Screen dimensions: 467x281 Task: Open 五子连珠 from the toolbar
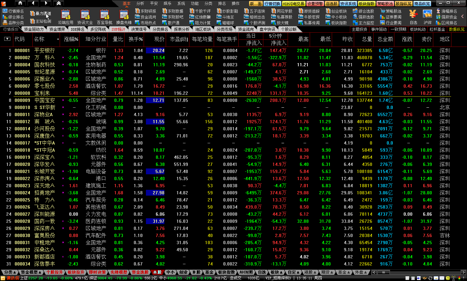tap(255, 11)
